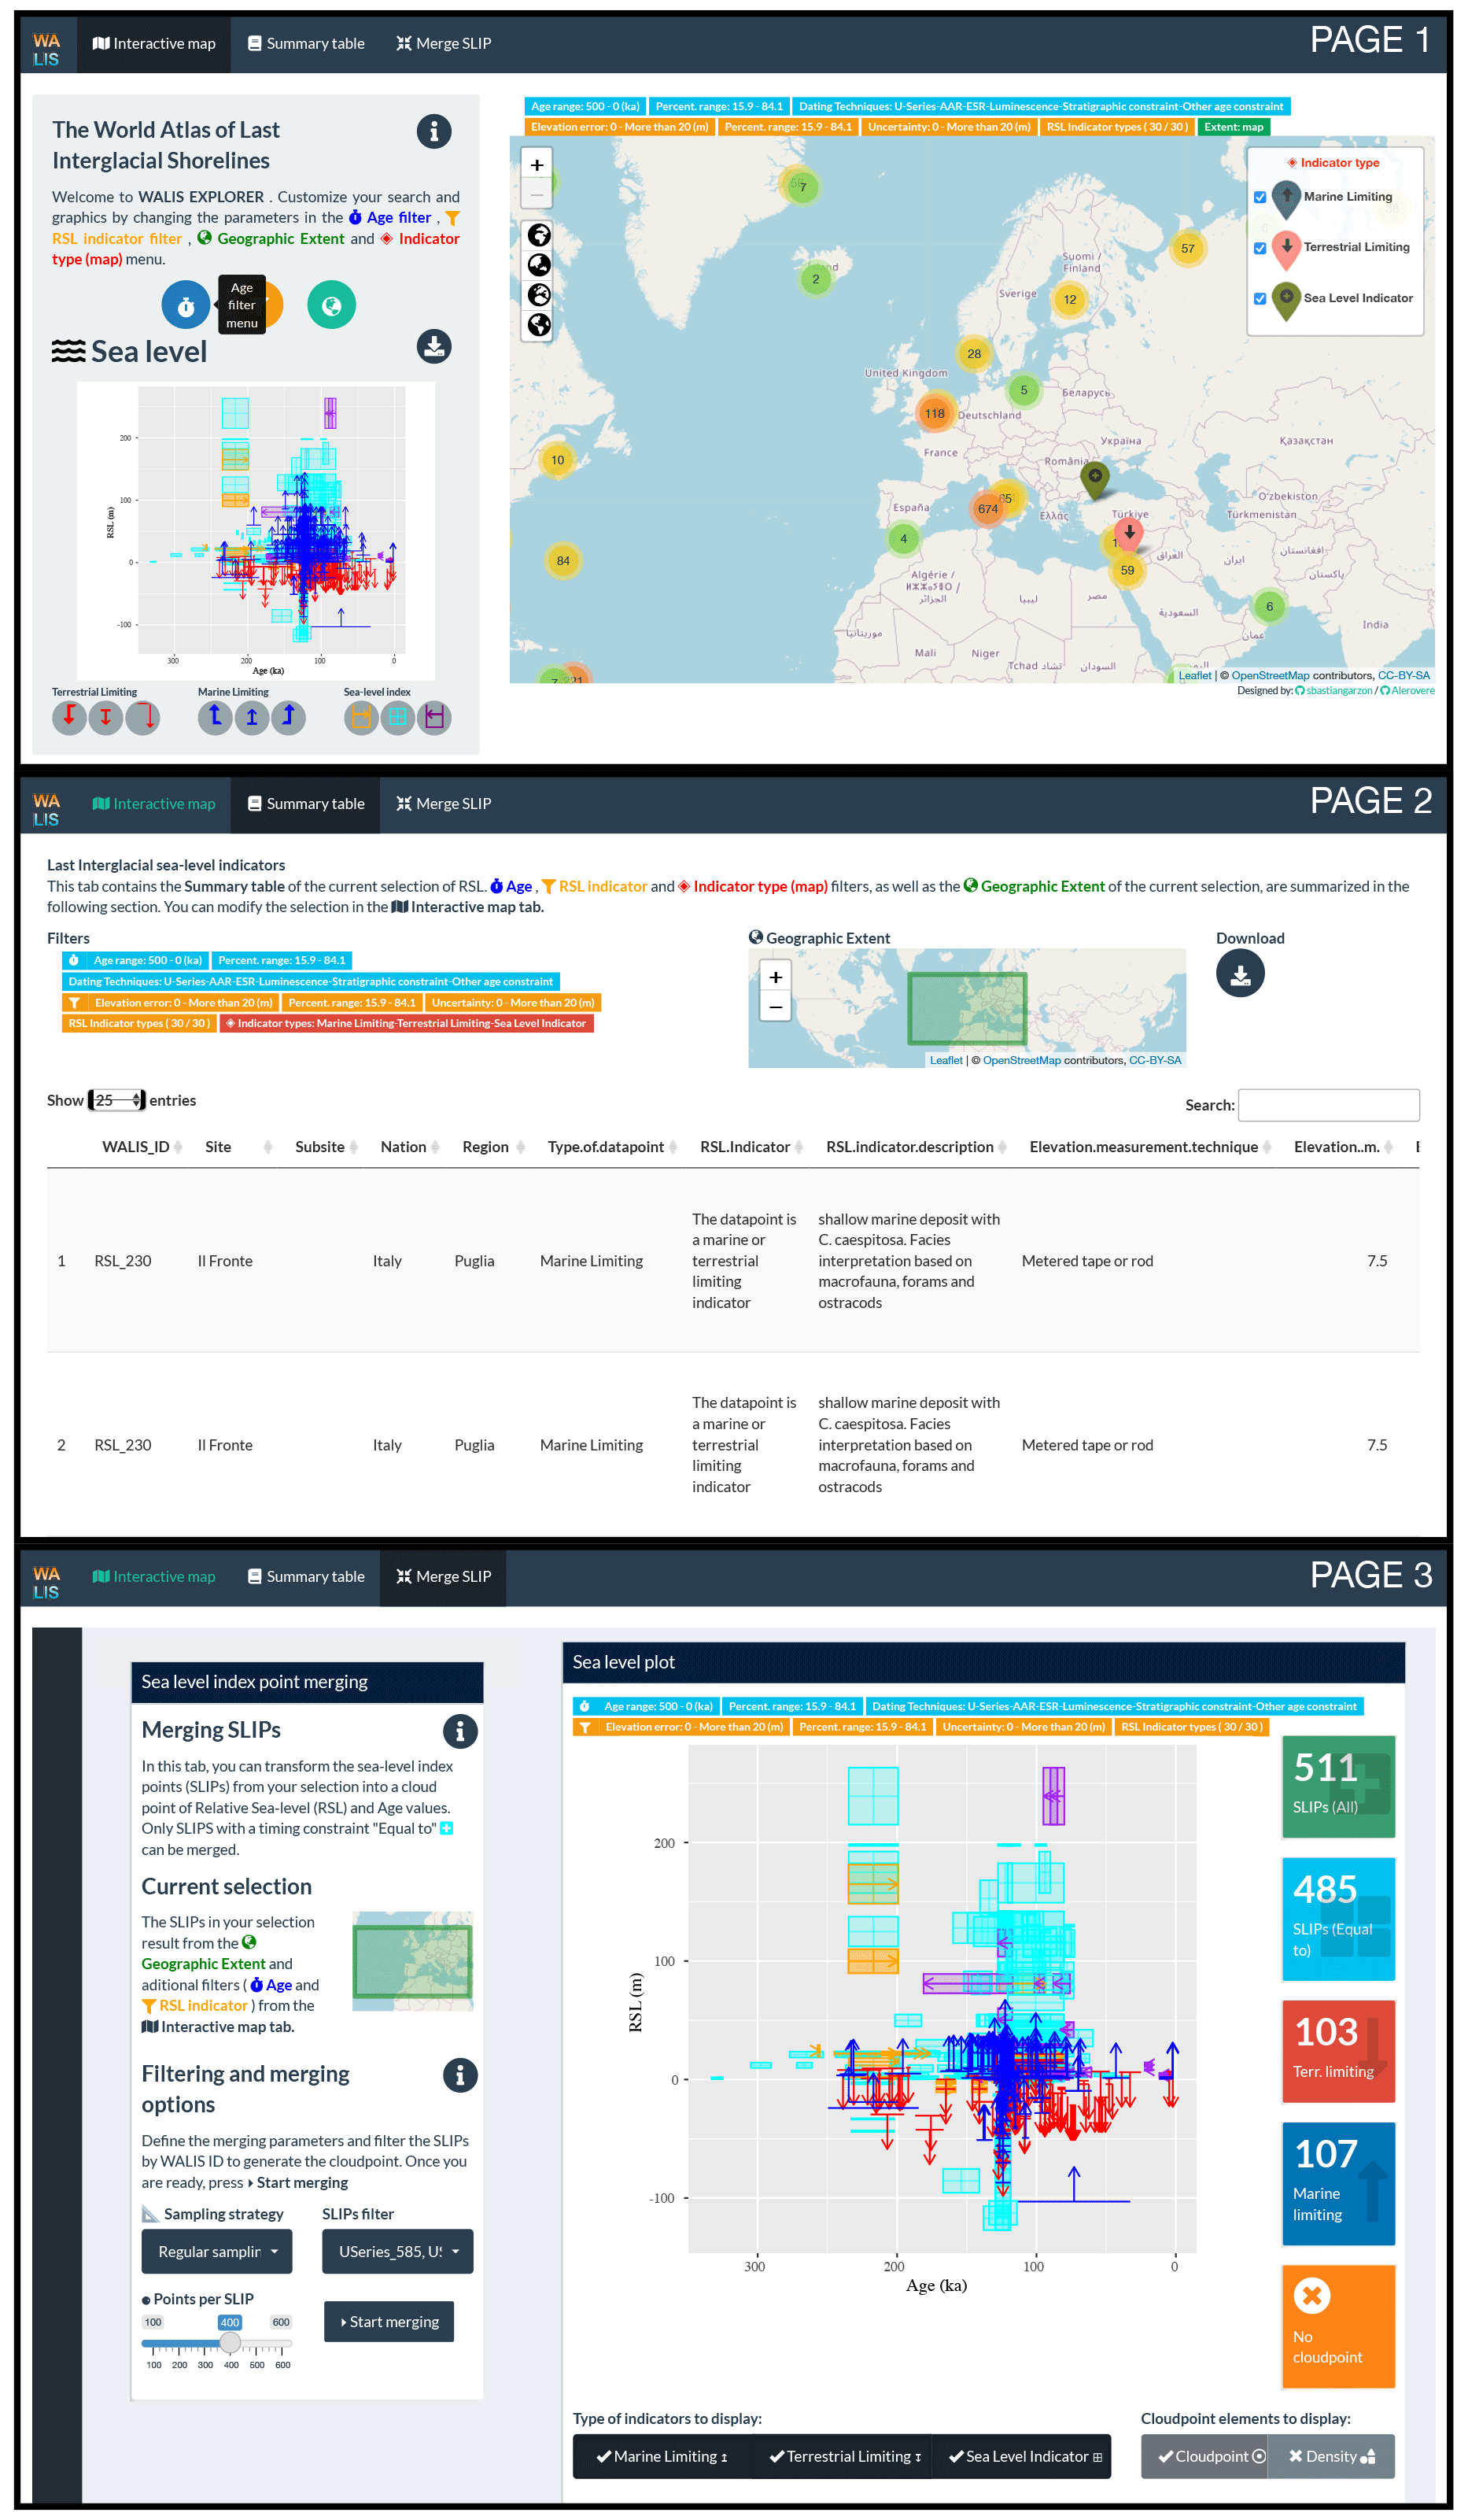Uncheck the Marine Limiting indicator checkbox
Screen dimensions: 1468x2520
coord(1260,198)
